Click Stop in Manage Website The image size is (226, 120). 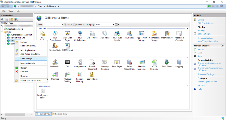pyautogui.click(x=200, y=56)
